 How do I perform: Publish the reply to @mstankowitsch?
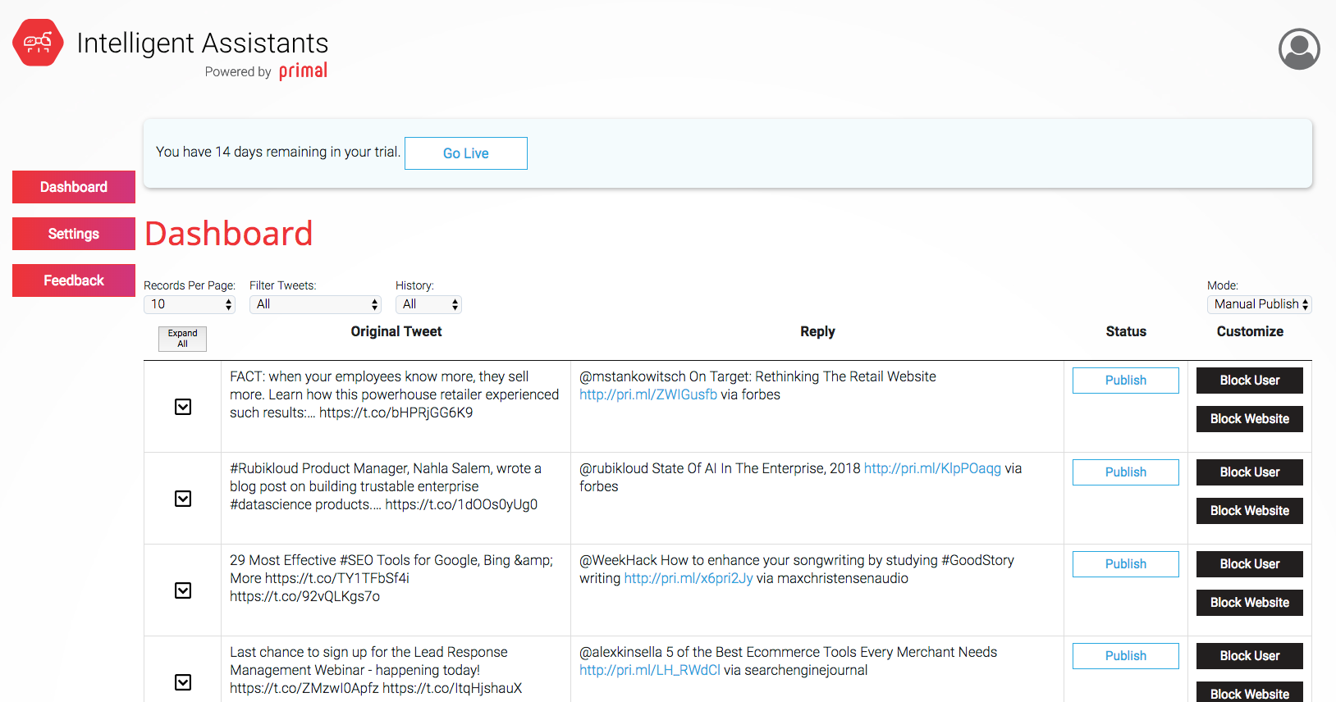point(1125,381)
